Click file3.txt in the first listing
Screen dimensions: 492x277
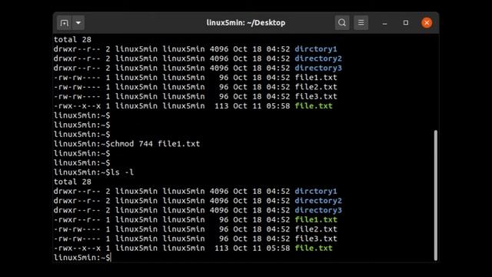[316, 96]
